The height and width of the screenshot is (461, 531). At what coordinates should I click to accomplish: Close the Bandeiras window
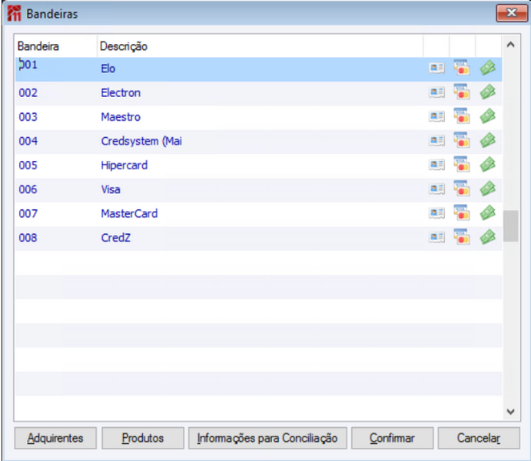[x=511, y=13]
